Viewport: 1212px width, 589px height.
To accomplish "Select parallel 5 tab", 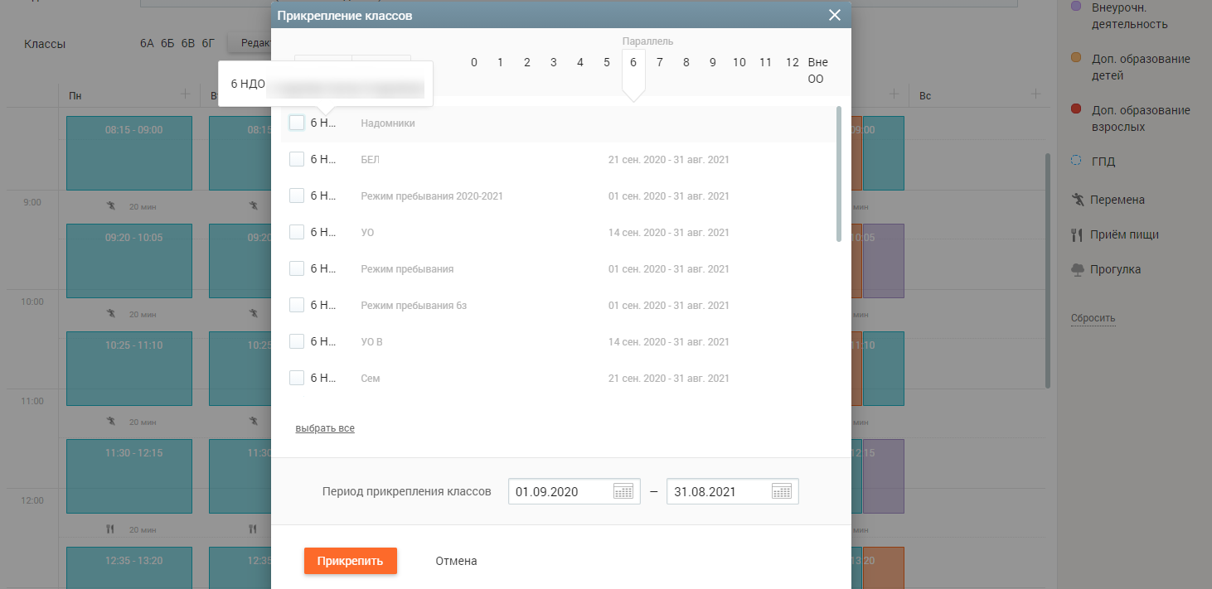I will [607, 62].
